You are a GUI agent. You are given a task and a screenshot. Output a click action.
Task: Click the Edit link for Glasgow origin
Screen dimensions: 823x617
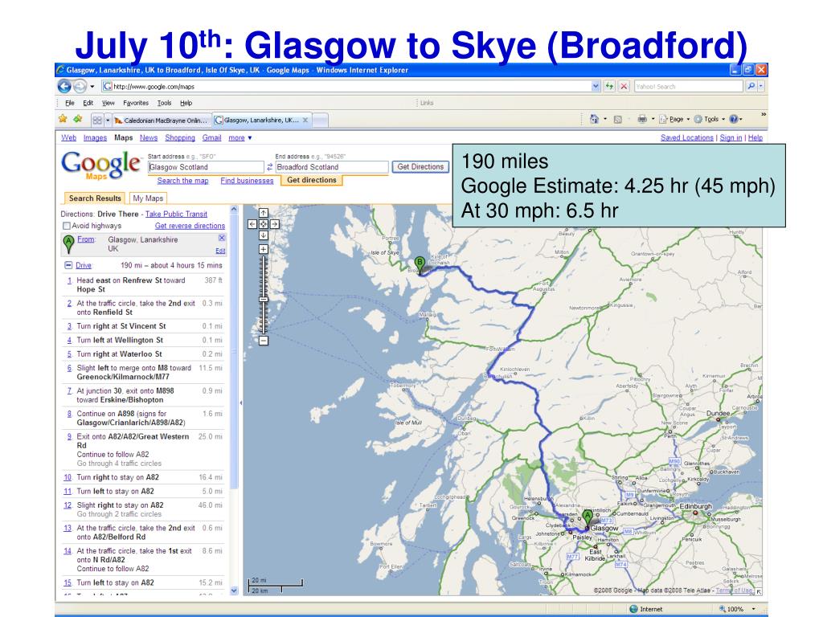[220, 251]
